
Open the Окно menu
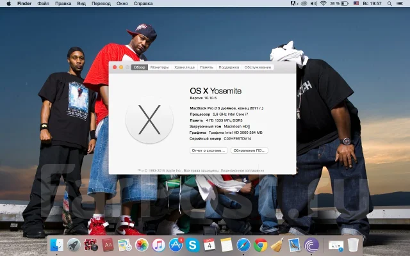122,3
